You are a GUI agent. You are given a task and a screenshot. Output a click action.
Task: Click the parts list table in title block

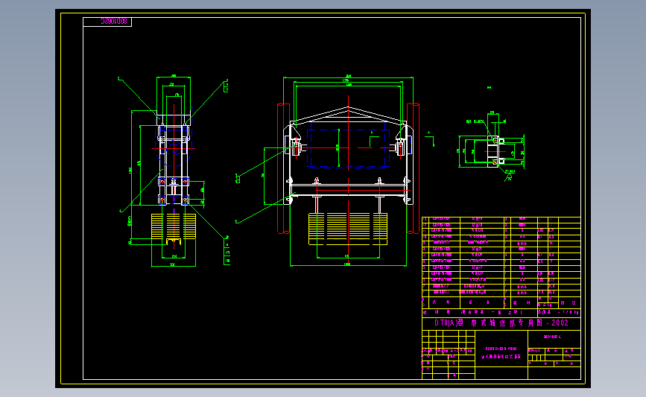click(x=501, y=262)
